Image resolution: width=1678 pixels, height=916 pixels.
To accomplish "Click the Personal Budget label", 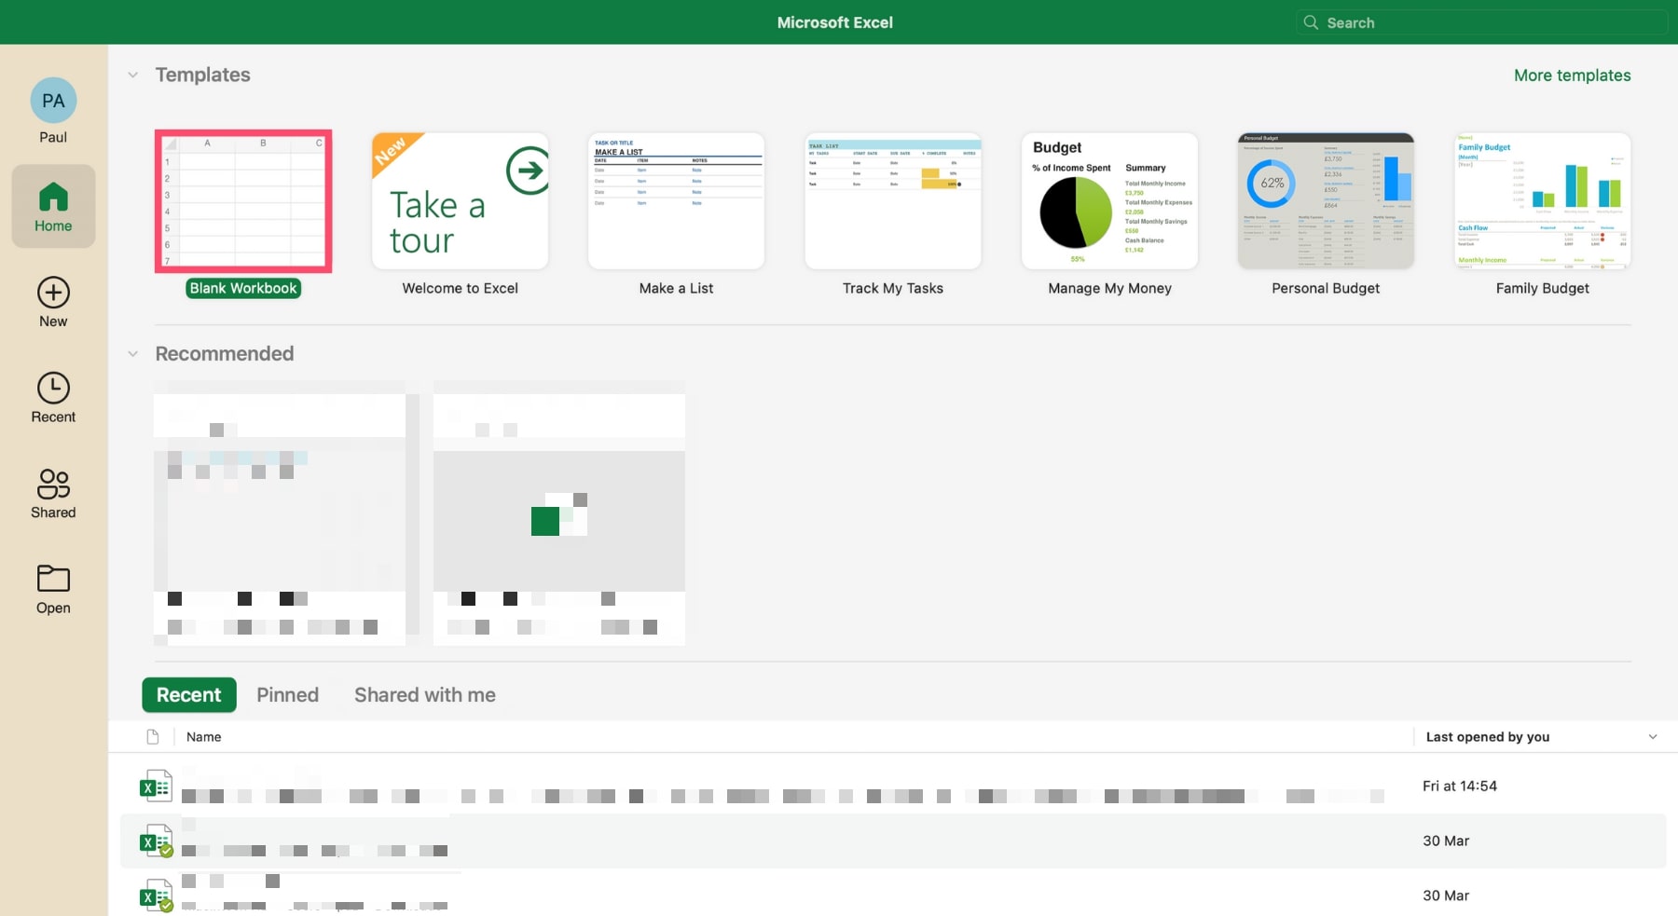I will (1326, 289).
